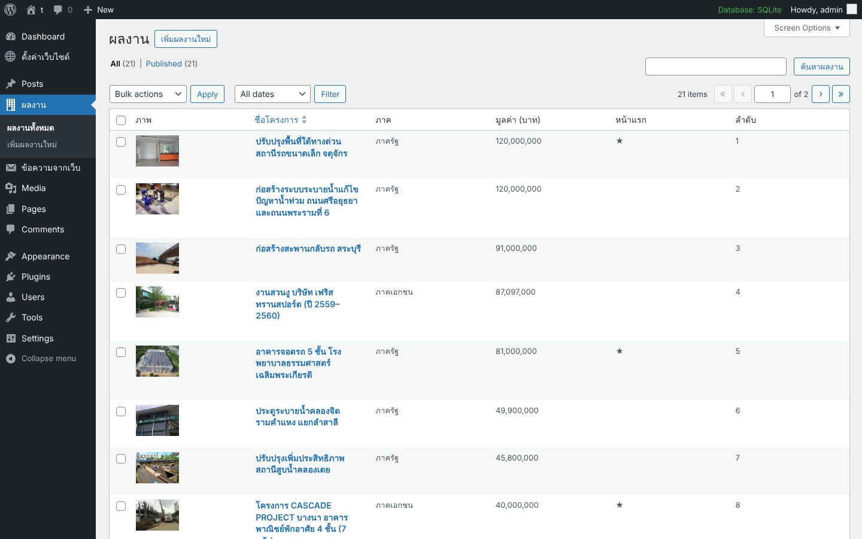This screenshot has height=539, width=862.
Task: Open Settings sliders icon
Action: (11, 338)
